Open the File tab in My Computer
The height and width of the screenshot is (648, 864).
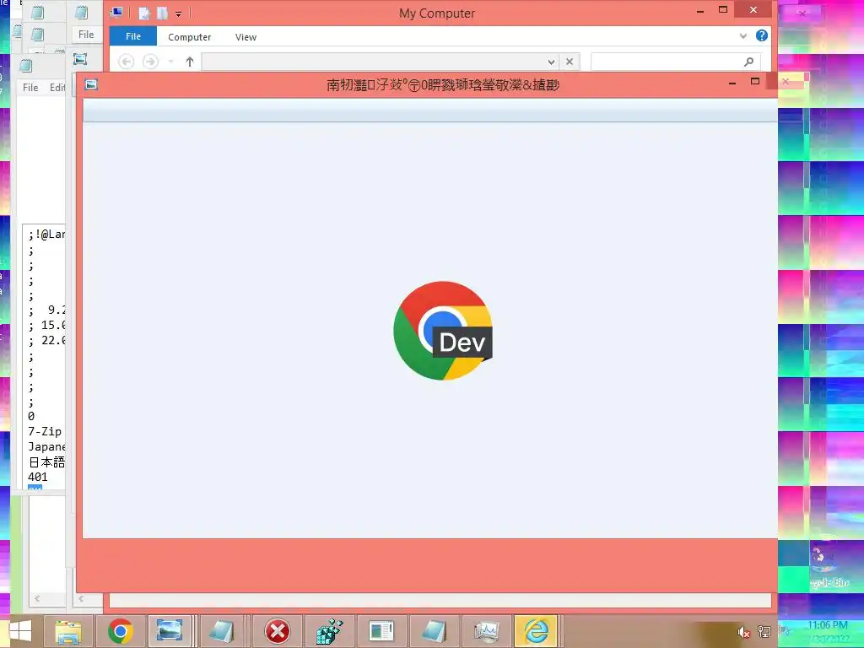pyautogui.click(x=133, y=36)
